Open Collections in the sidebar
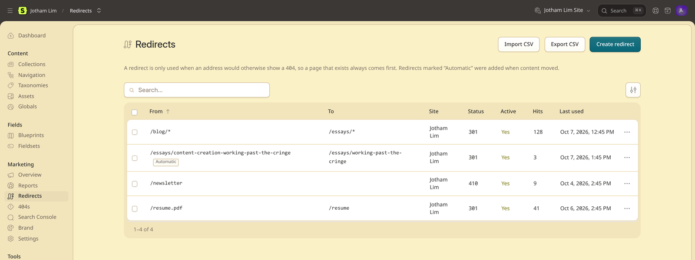Viewport: 695px width, 260px height. coord(32,64)
